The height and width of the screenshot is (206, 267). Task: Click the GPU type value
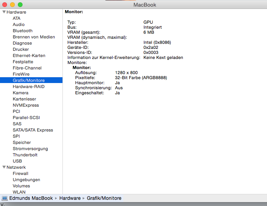[148, 22]
